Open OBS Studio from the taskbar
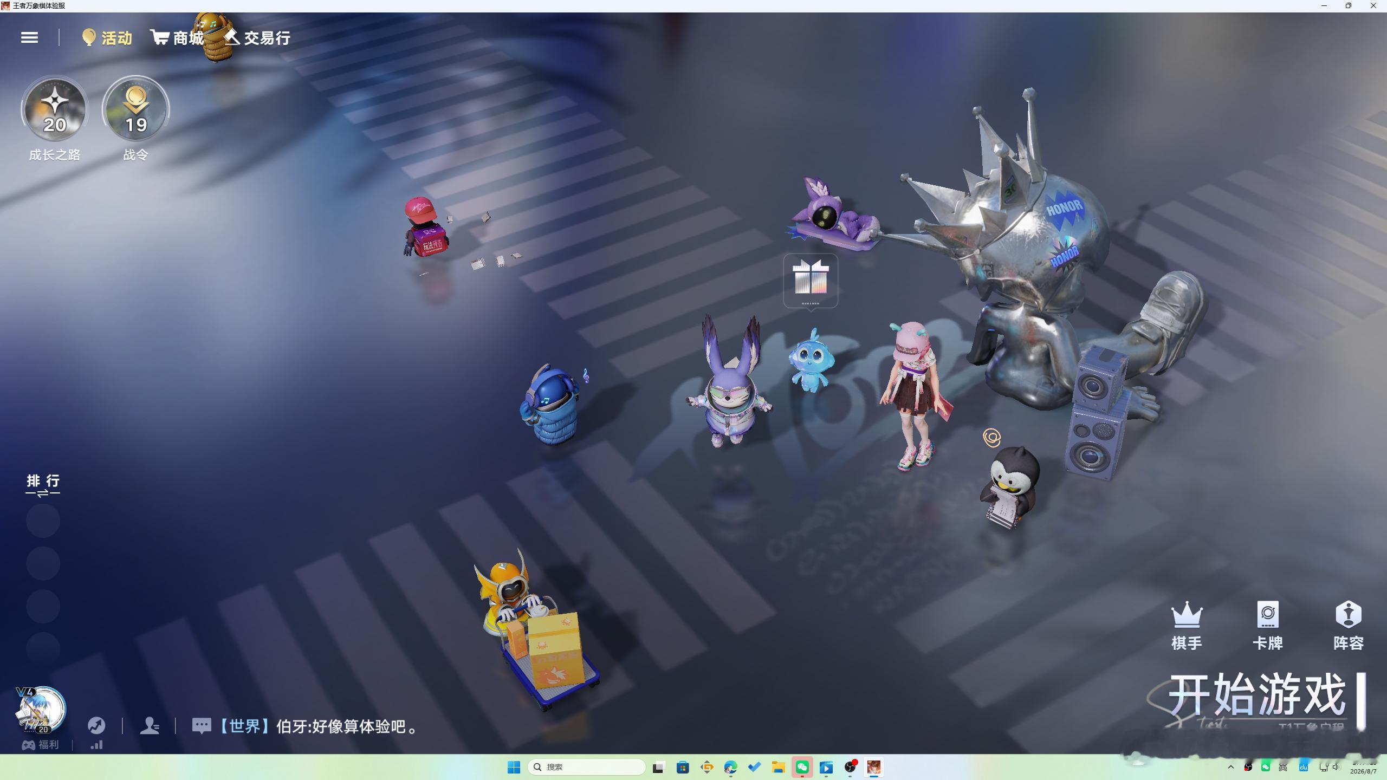Image resolution: width=1387 pixels, height=780 pixels. tap(850, 767)
